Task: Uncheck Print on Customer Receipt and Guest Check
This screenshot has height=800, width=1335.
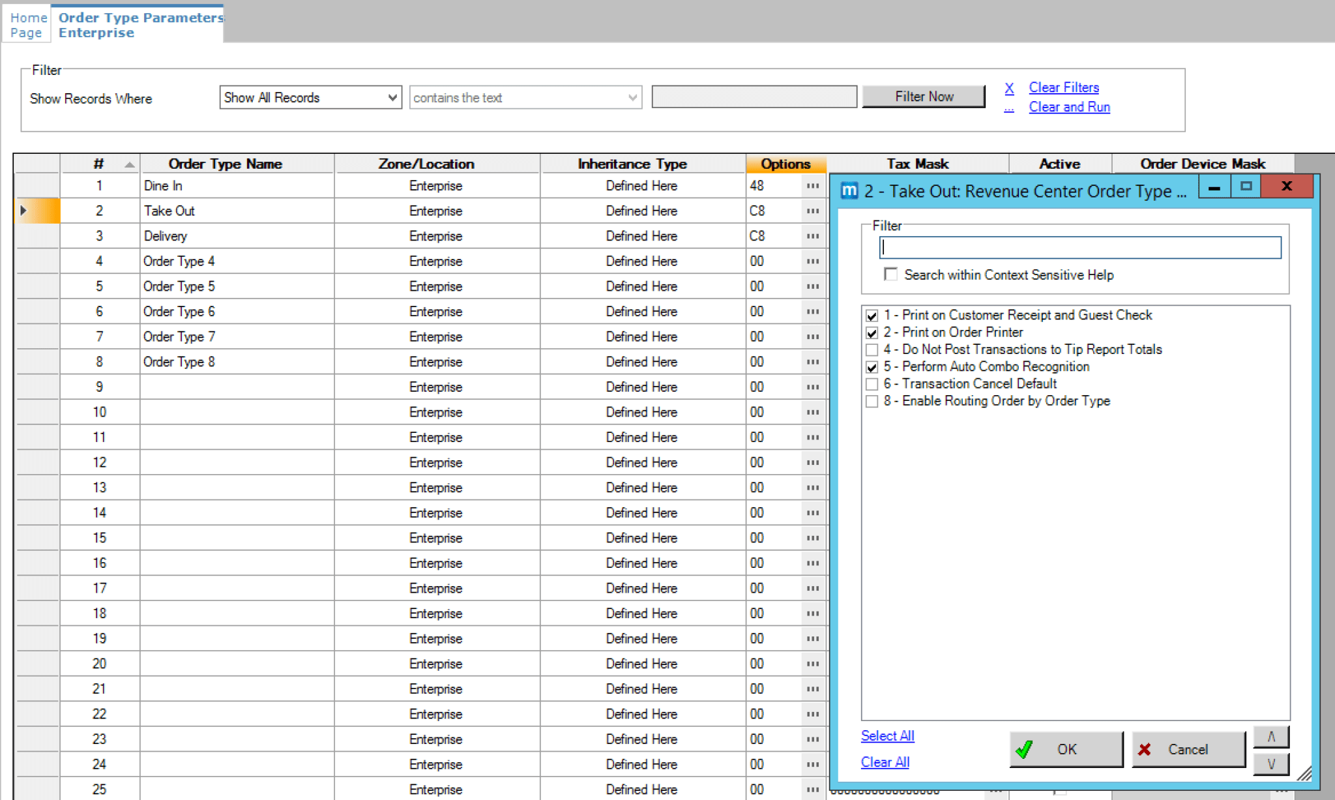Action: pyautogui.click(x=872, y=316)
